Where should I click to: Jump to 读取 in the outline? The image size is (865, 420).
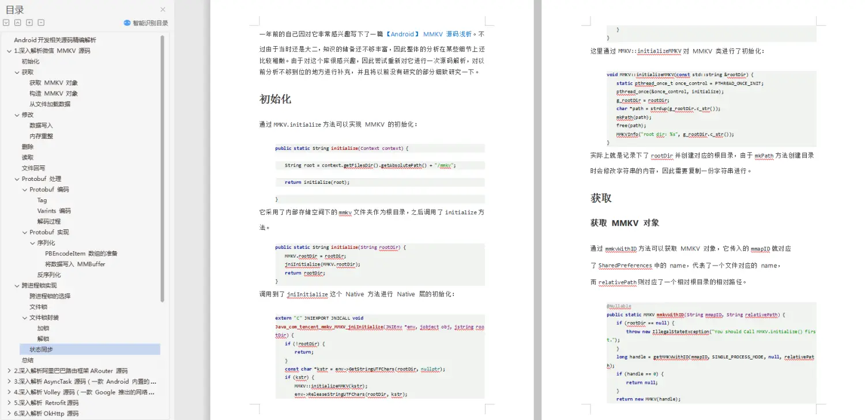28,157
